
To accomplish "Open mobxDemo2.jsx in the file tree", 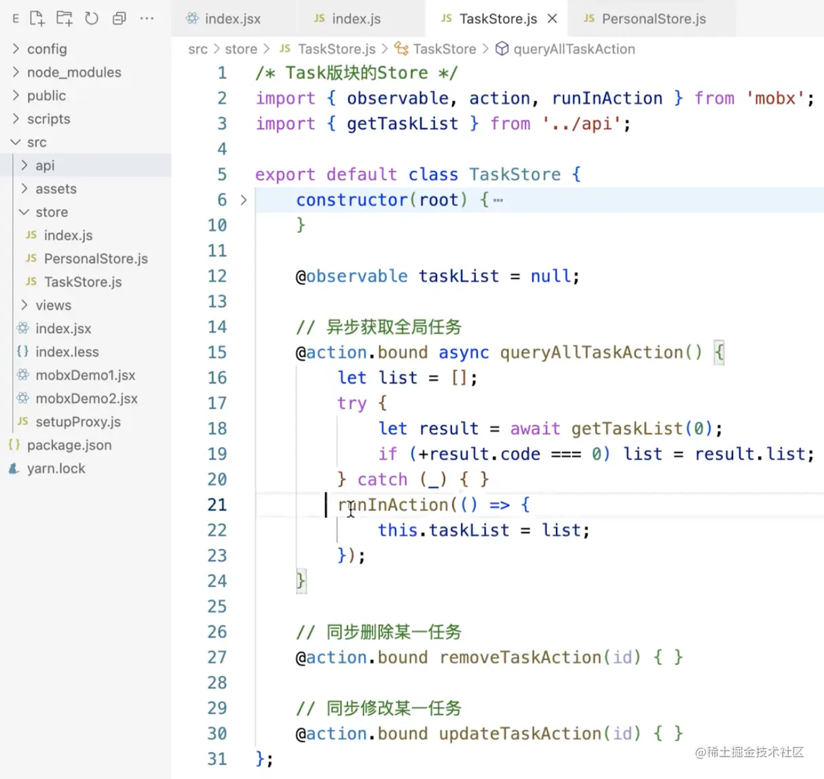I will pos(86,398).
